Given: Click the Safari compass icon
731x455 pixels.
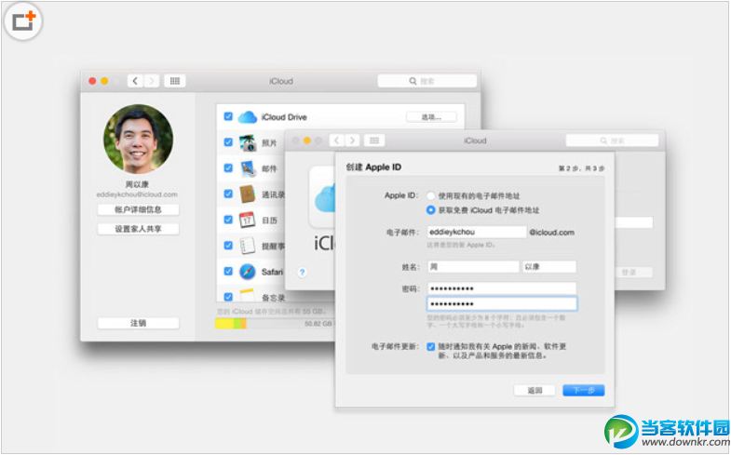Looking at the screenshot, I should pyautogui.click(x=248, y=272).
